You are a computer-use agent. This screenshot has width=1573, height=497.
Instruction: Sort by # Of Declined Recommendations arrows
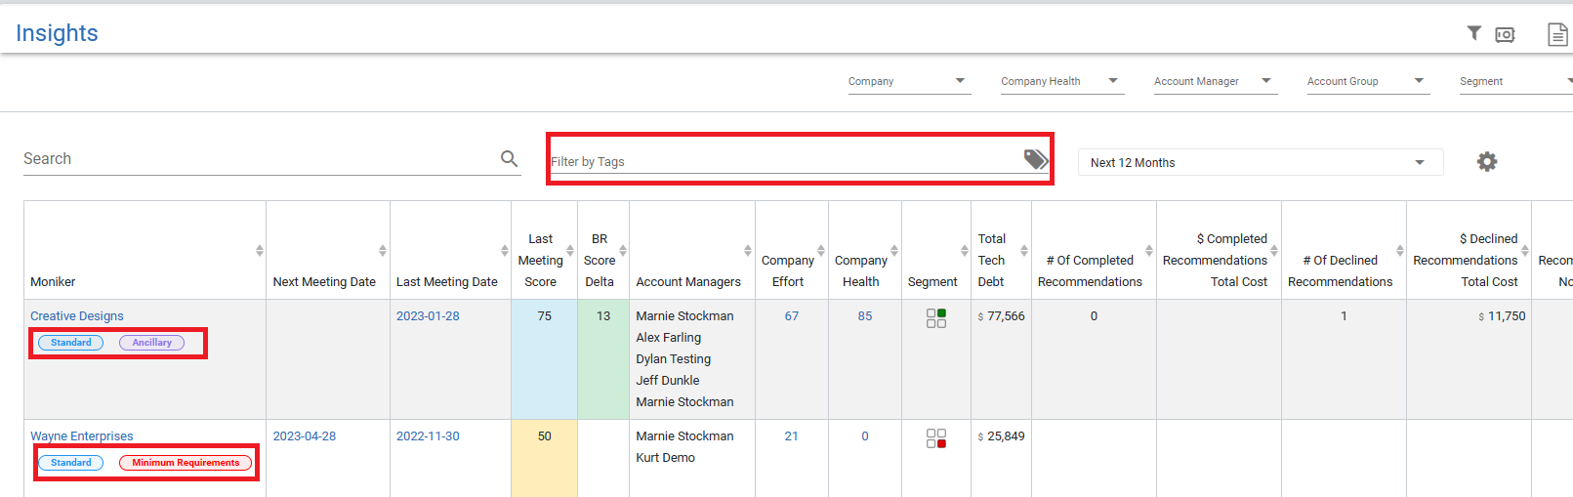(1400, 251)
